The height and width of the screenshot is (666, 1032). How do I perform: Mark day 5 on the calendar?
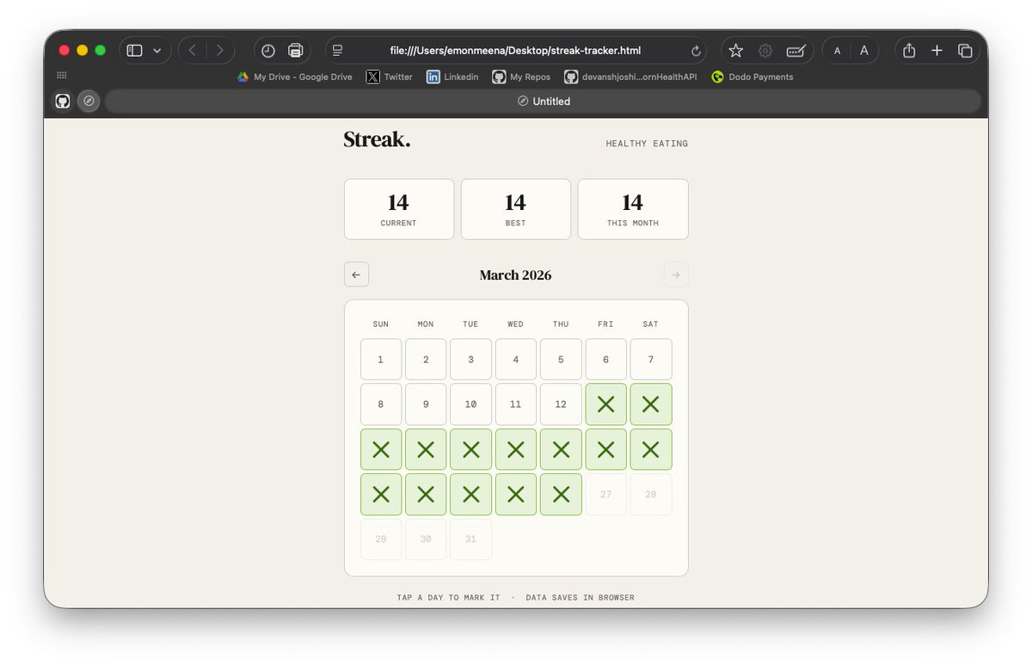tap(561, 360)
